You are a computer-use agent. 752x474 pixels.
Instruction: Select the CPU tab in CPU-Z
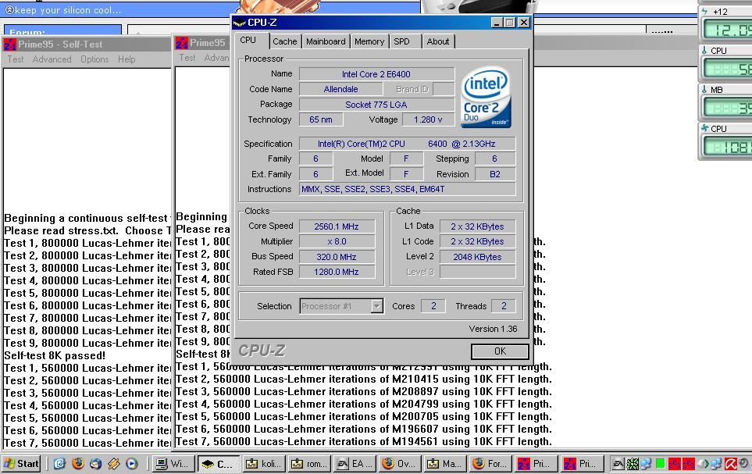click(248, 40)
